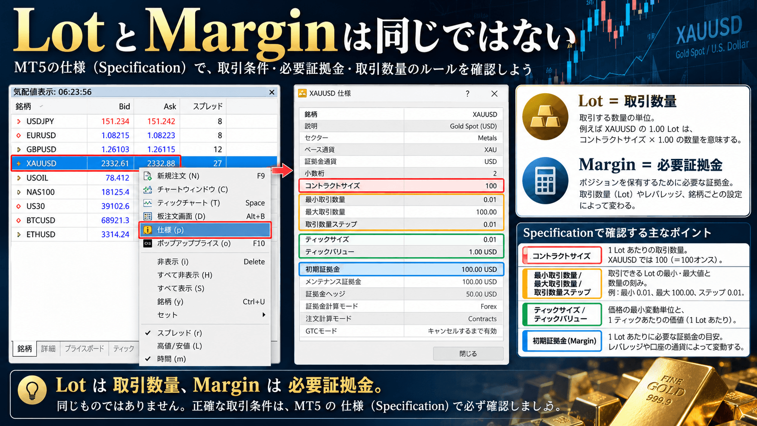
Task: Click the チャートウィンドウ chart icon
Action: [148, 189]
